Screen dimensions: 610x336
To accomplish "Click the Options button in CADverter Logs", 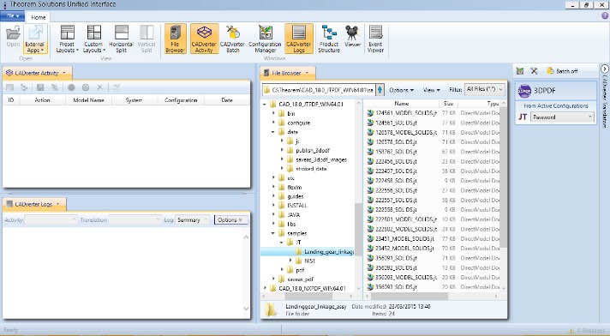I will click(x=230, y=220).
